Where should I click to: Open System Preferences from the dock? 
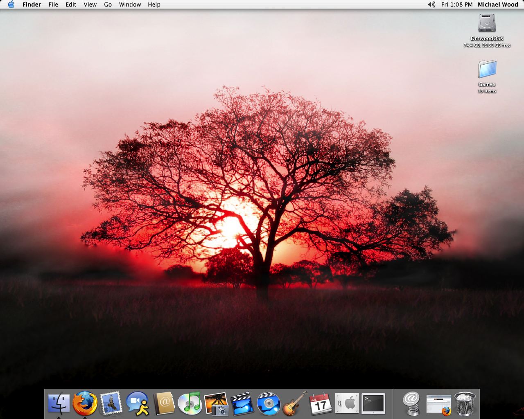coord(347,403)
